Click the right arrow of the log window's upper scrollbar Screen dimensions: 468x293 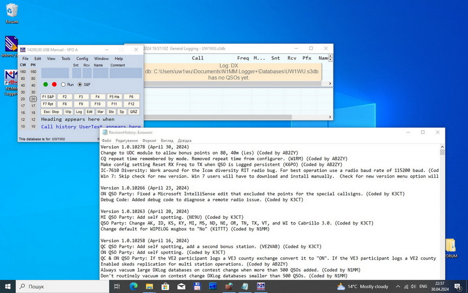click(x=330, y=84)
